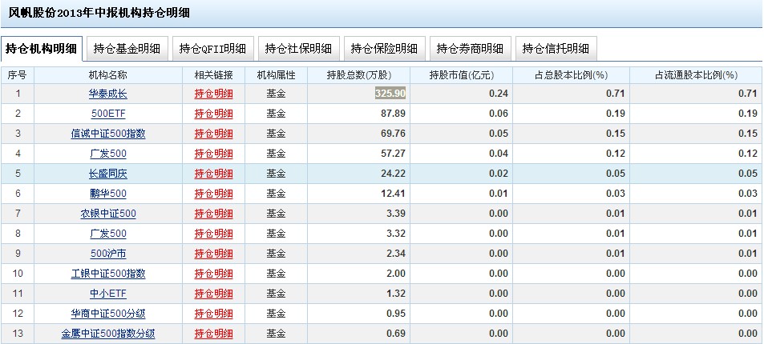Open the 持仓券商明细 tab
764x344 pixels.
pos(470,48)
